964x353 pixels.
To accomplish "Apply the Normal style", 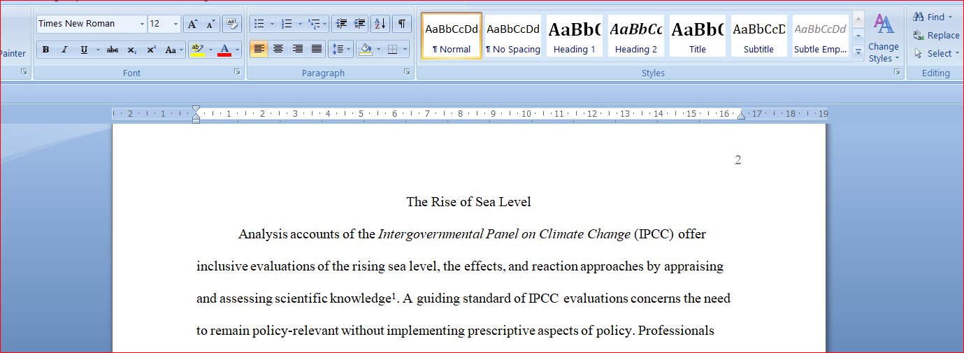I will 452,36.
